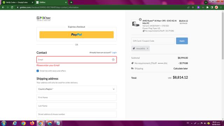Screen dimensions: 224x126
Task: Click the help icon inside Email field
Action: coord(113,59)
